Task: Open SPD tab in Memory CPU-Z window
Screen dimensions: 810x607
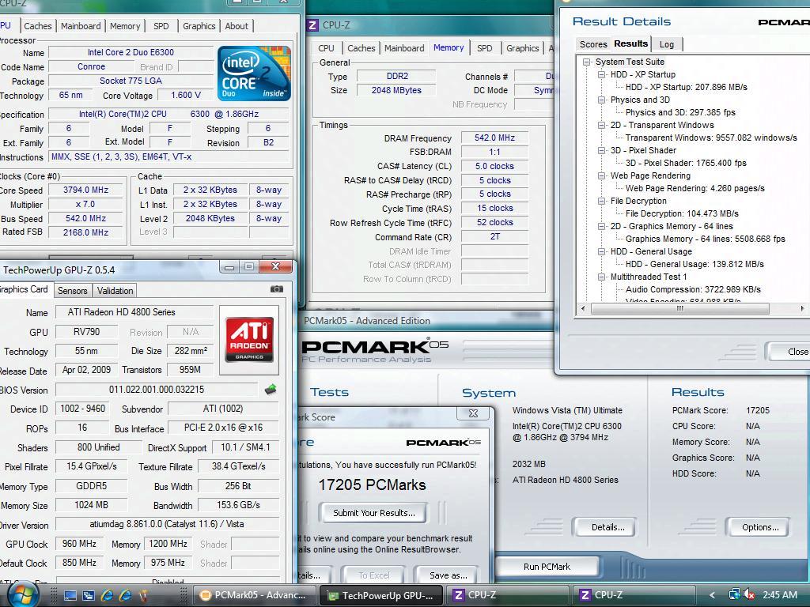Action: [485, 48]
